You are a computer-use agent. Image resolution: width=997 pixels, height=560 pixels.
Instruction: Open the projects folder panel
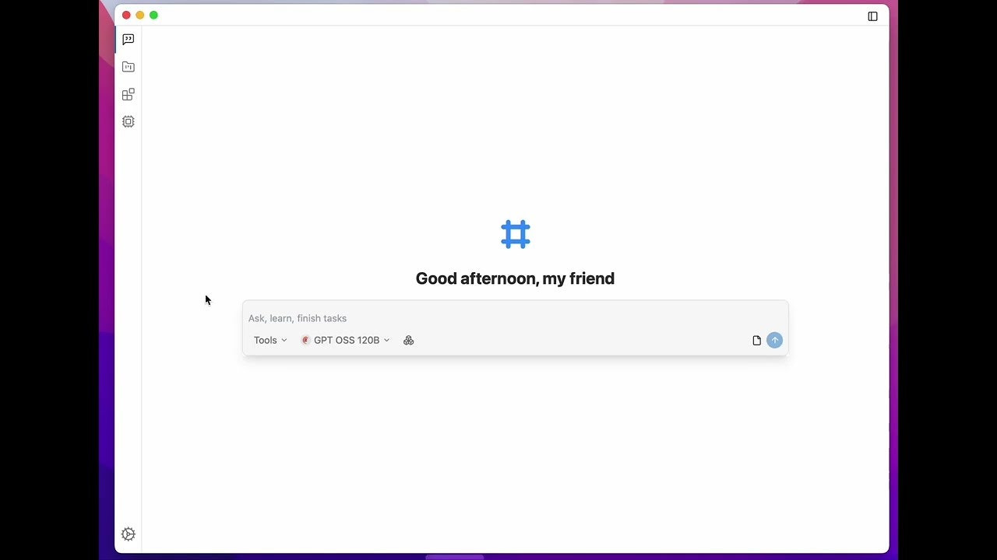pyautogui.click(x=128, y=66)
